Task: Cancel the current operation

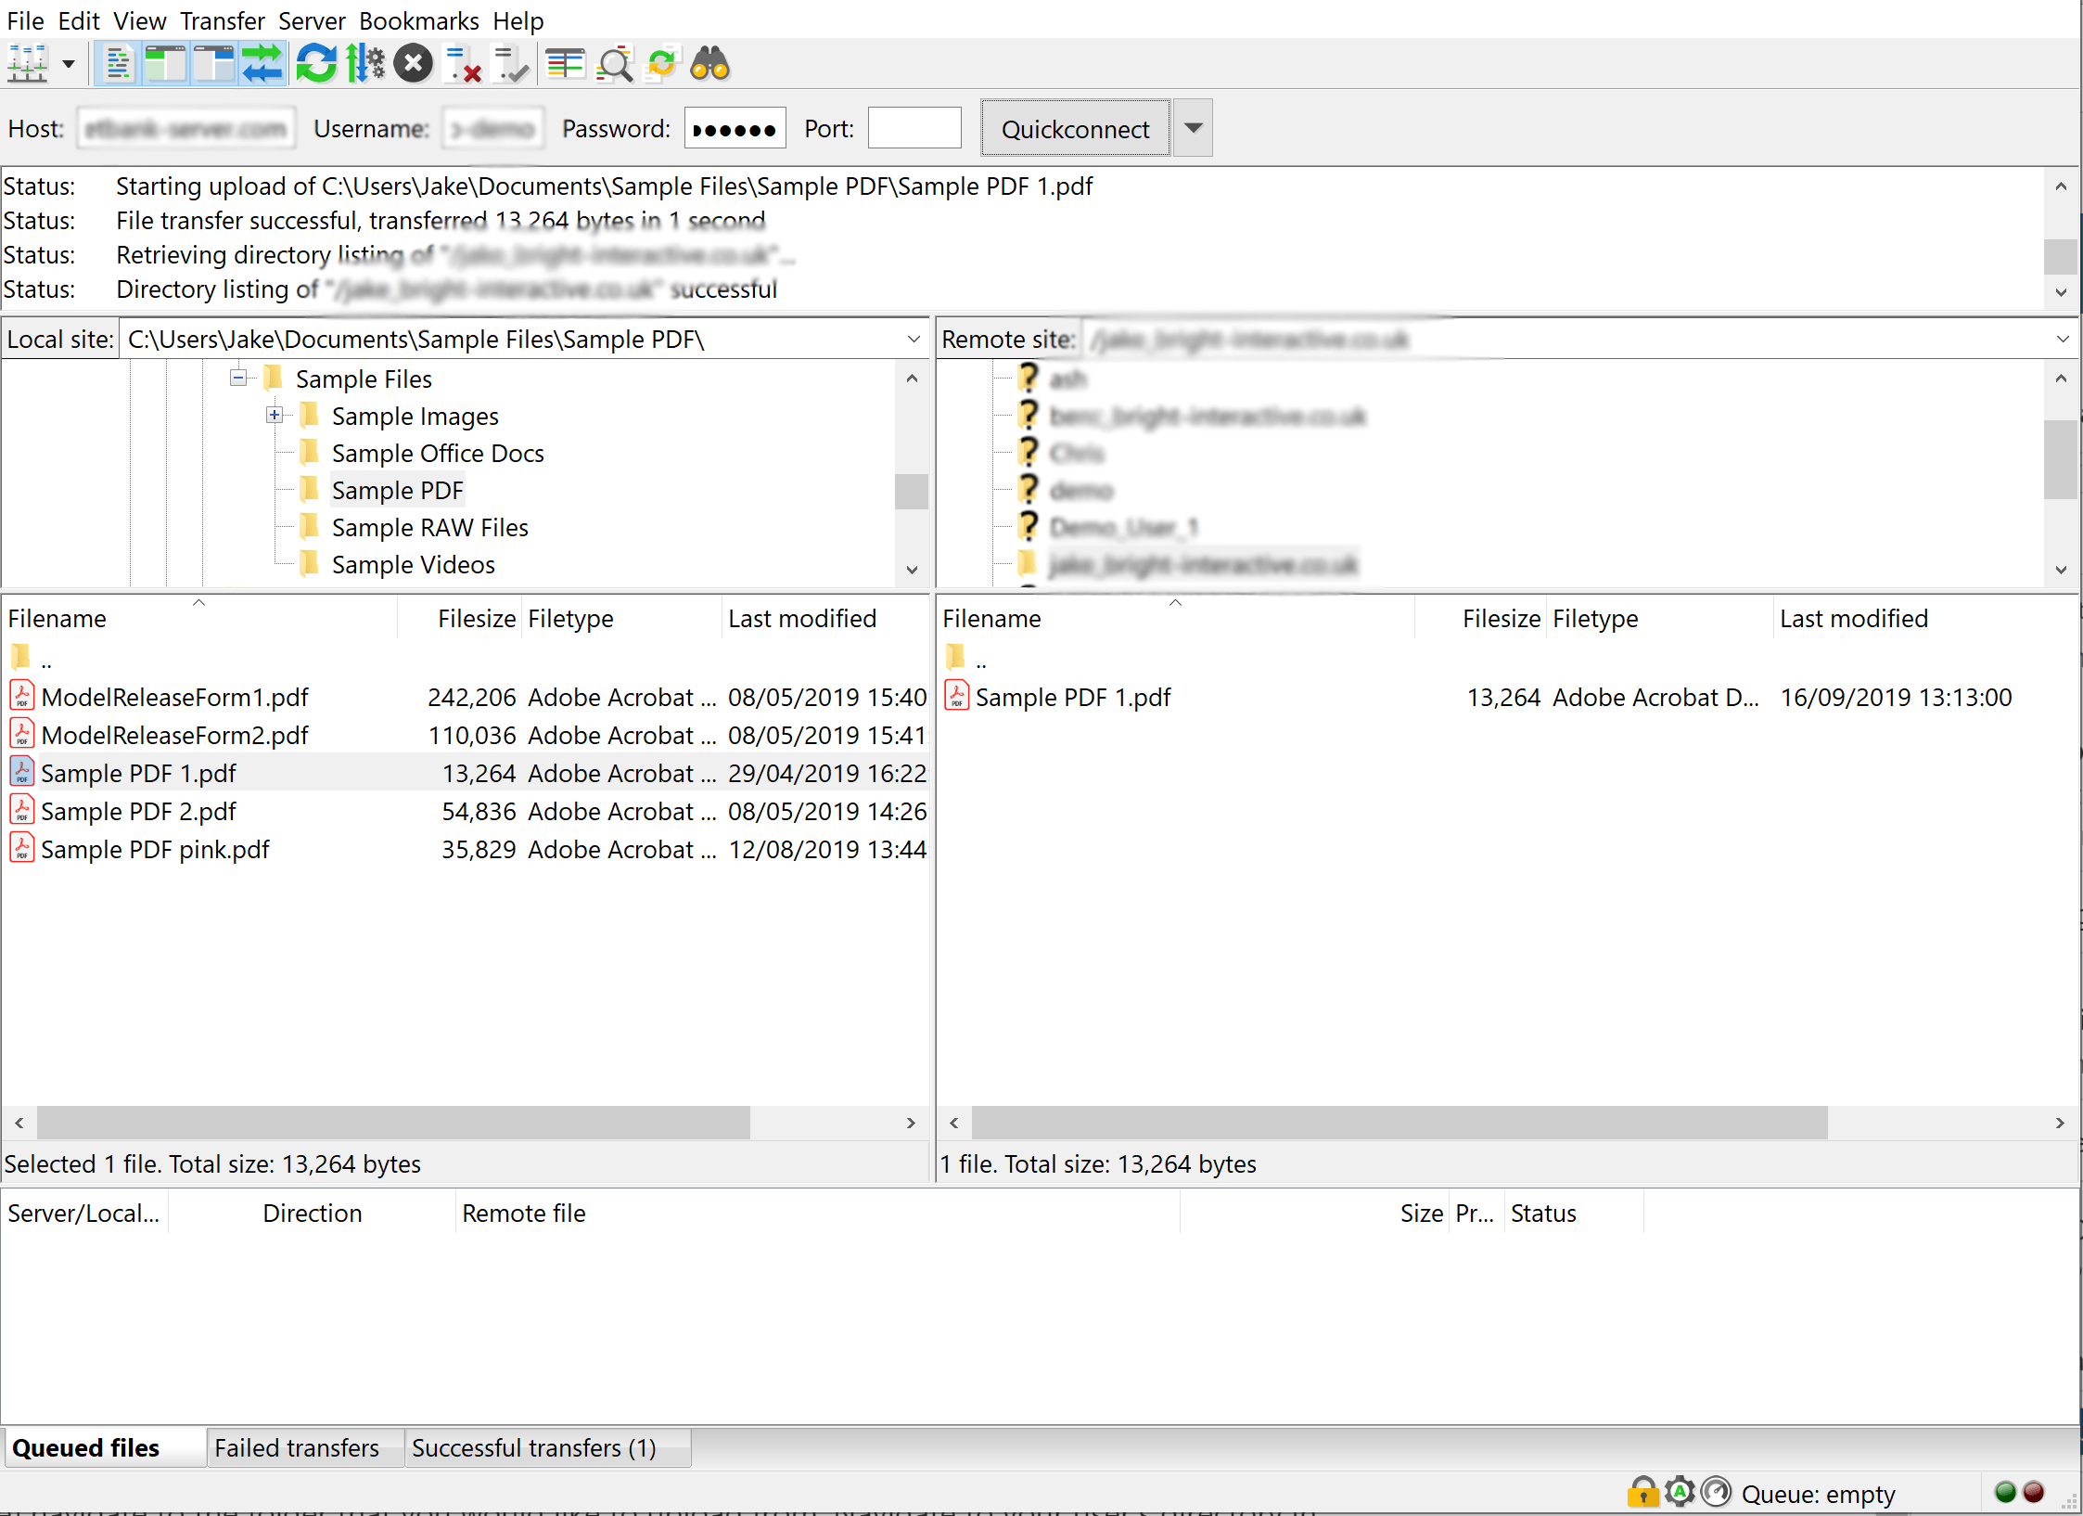Action: tap(414, 64)
